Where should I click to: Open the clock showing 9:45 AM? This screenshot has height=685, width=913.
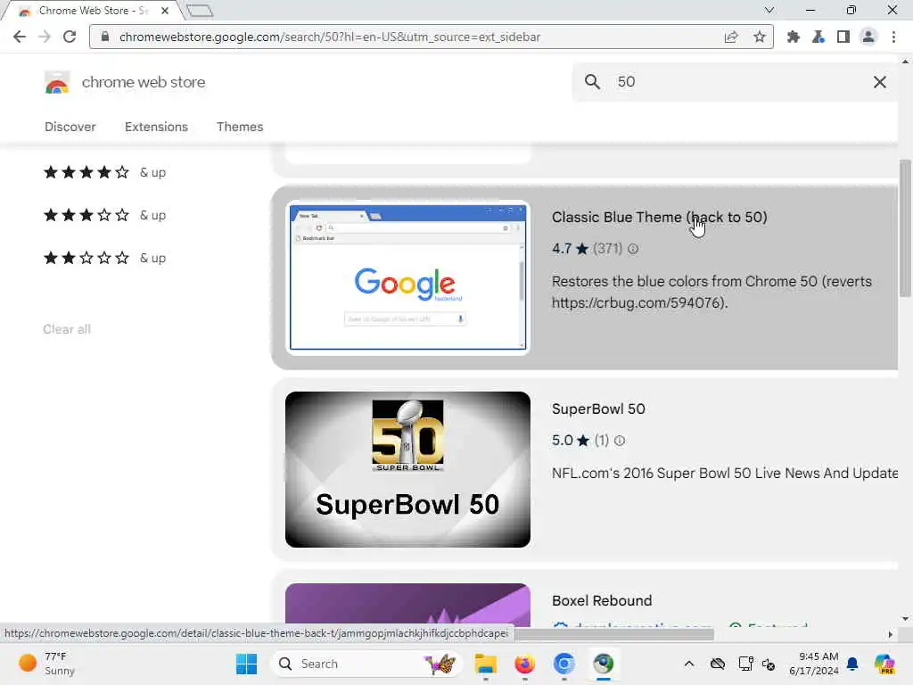click(813, 664)
